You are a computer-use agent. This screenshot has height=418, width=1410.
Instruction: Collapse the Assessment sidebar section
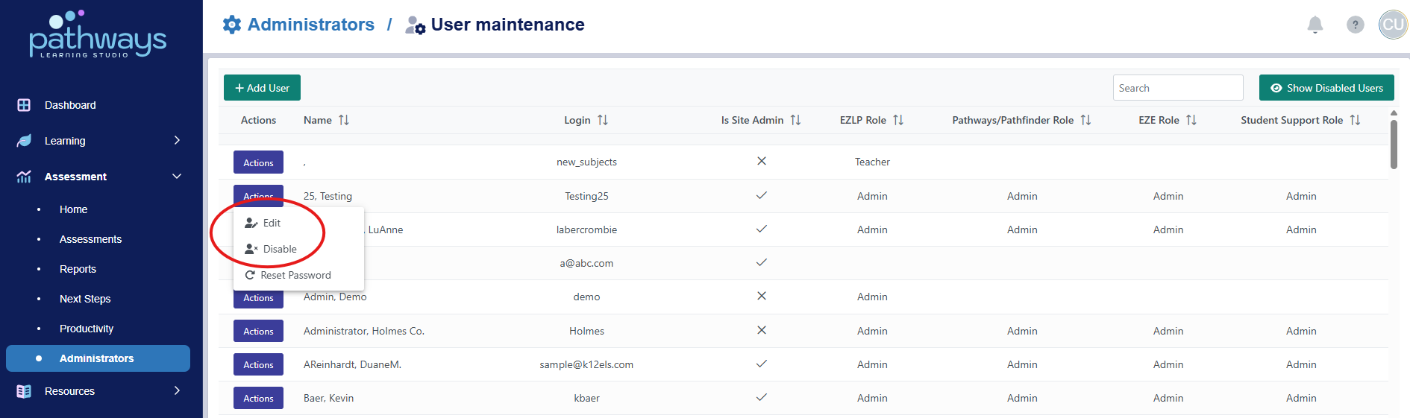pyautogui.click(x=177, y=177)
